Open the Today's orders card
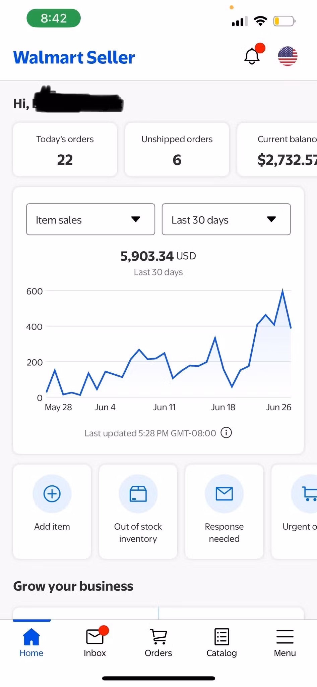Screen dimensions: 317x687 [x=65, y=150]
